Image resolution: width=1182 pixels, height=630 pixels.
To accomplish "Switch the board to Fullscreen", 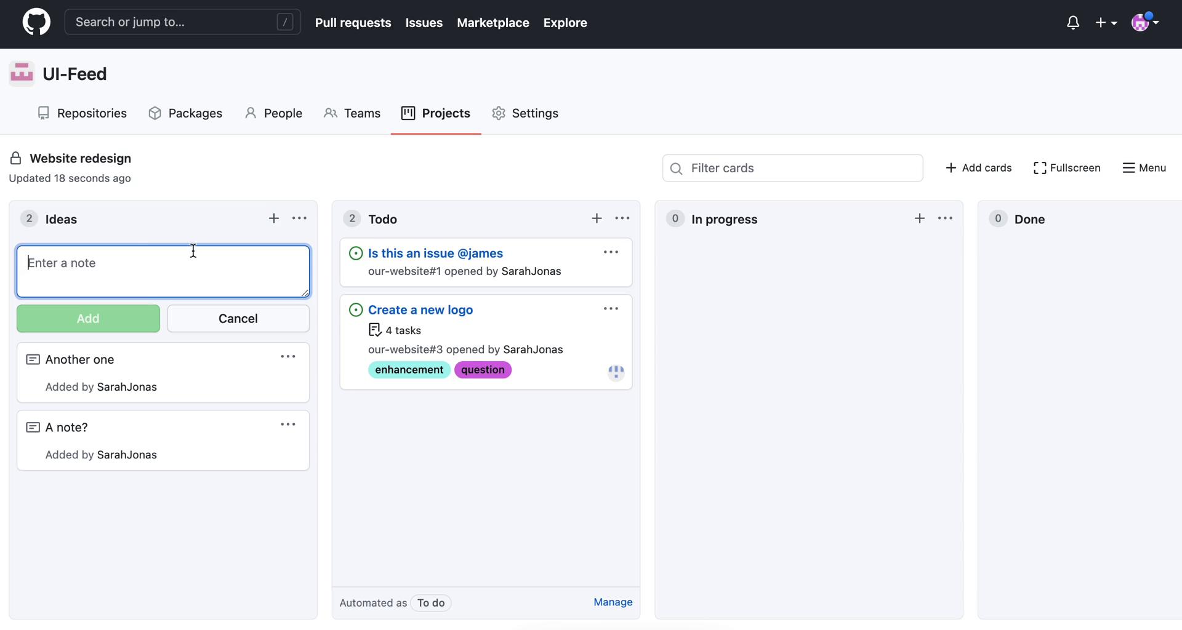I will click(x=1067, y=168).
